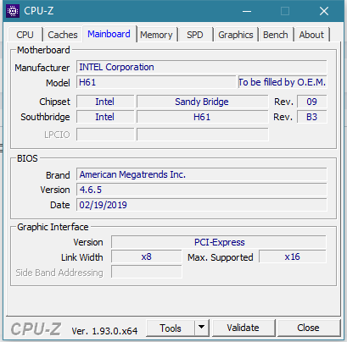Click the Manufacturer label
347x342 pixels.
coord(42,68)
